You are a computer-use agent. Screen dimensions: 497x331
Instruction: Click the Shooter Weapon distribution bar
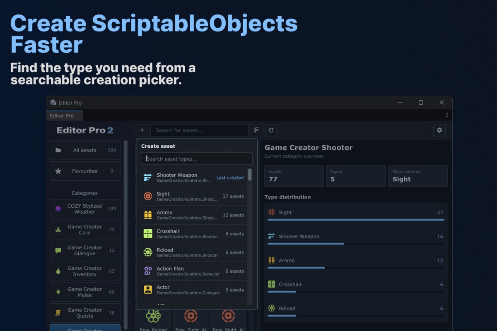(356, 244)
